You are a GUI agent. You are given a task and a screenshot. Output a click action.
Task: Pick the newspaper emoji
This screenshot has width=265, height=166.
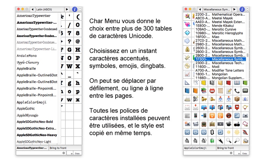[187, 116]
